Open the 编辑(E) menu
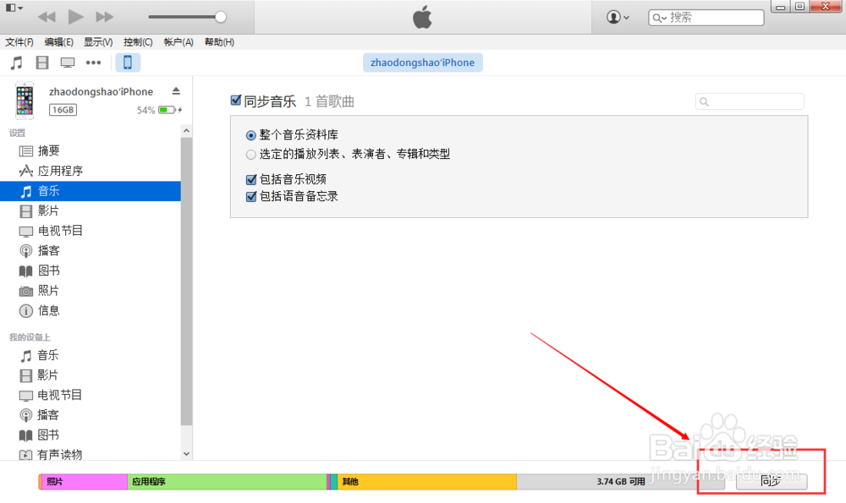 [x=59, y=42]
